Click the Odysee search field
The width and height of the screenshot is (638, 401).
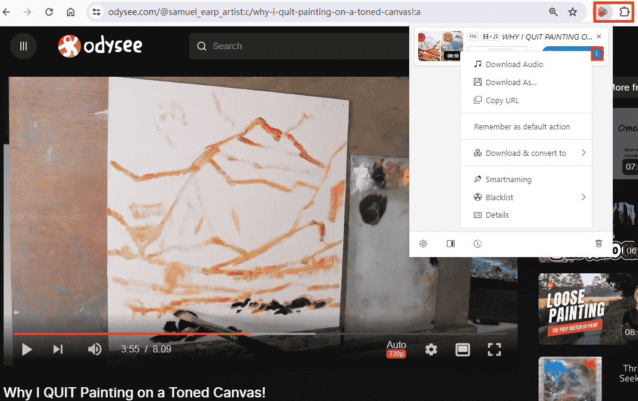(x=300, y=46)
